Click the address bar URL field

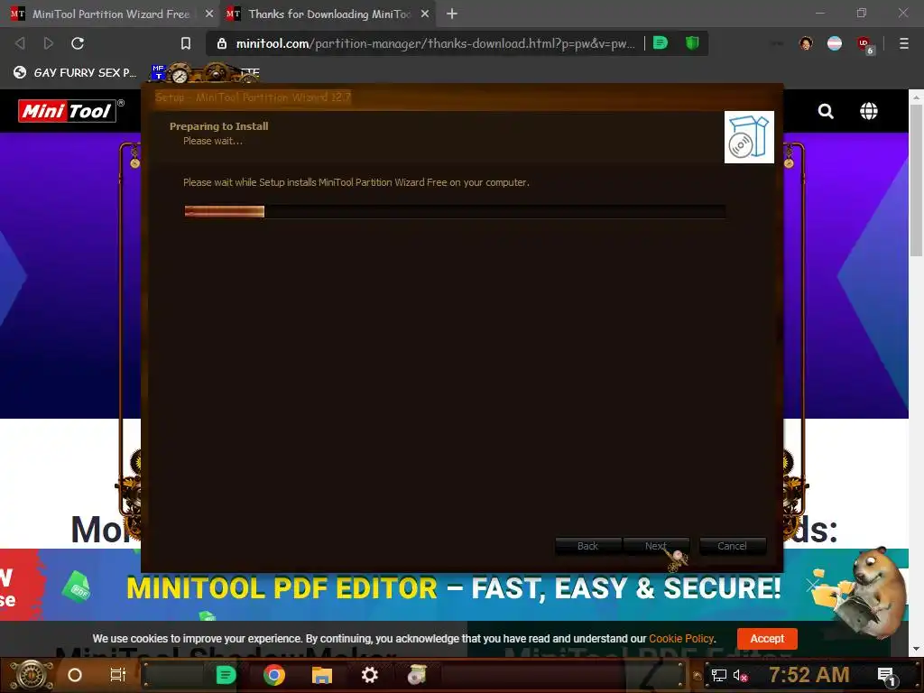coord(435,43)
